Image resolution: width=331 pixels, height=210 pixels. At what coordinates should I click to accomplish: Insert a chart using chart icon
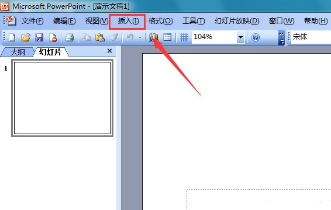point(154,37)
